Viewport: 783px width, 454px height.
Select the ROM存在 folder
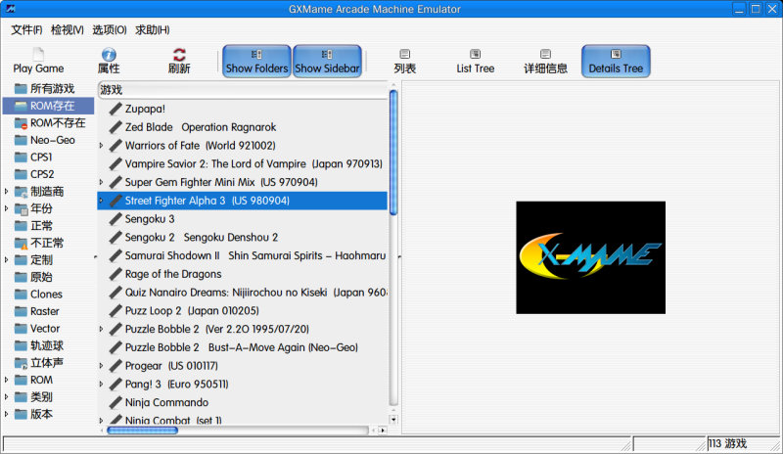tap(48, 106)
